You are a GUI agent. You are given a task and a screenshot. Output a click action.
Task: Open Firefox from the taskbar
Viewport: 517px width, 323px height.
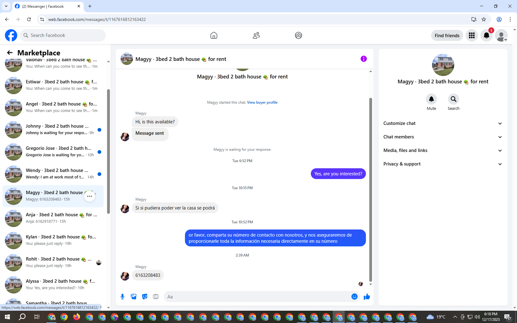[77, 317]
